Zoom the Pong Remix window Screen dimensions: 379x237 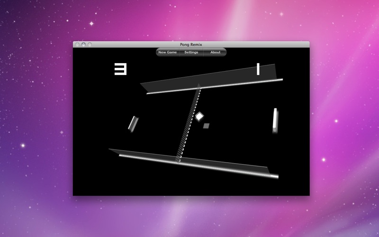tap(90, 45)
